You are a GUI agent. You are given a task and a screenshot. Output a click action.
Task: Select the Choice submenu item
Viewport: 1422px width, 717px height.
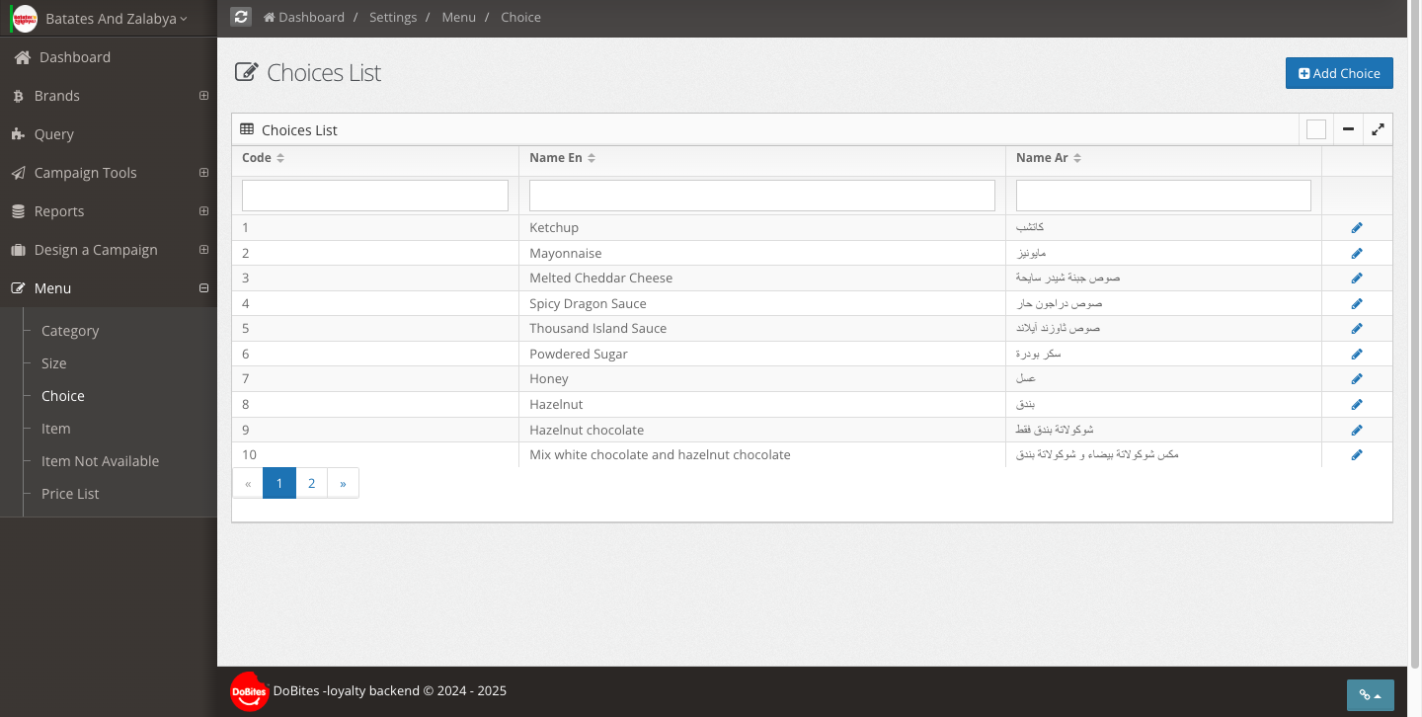pyautogui.click(x=63, y=396)
